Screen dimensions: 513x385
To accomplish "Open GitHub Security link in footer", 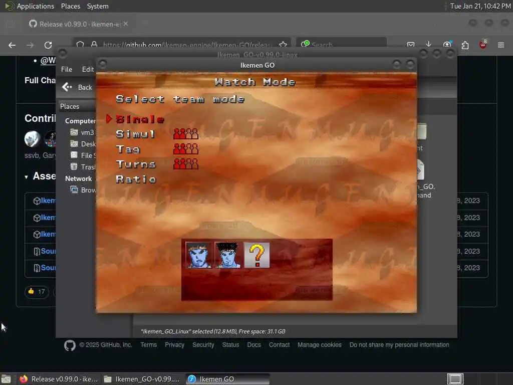I will click(x=203, y=345).
